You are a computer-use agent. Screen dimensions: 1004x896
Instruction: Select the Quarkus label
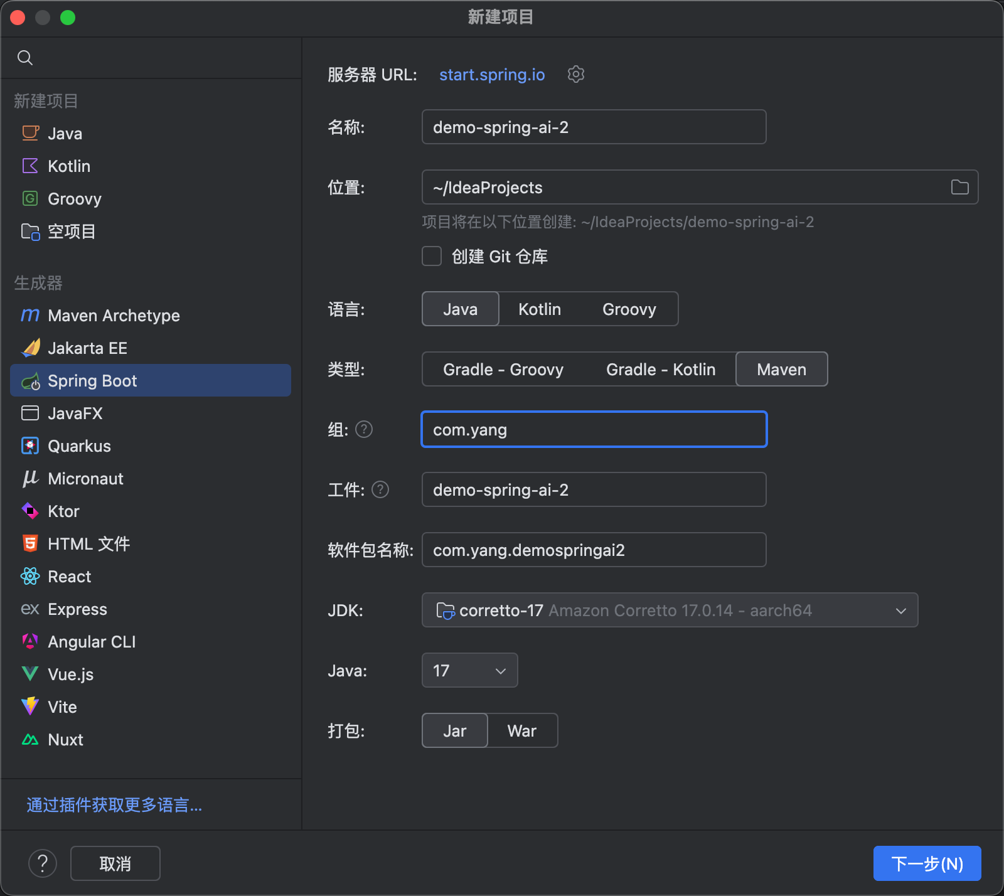point(80,446)
